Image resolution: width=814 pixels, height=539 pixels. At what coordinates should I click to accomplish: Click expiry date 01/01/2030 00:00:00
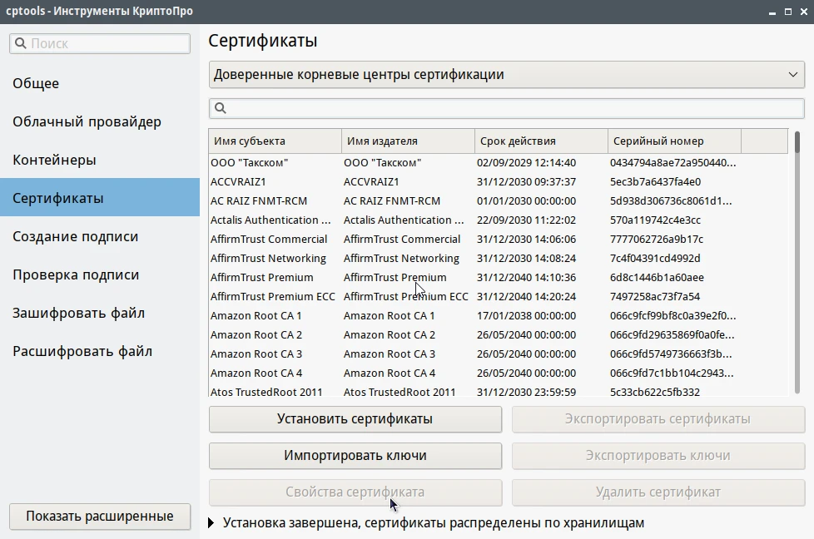526,201
